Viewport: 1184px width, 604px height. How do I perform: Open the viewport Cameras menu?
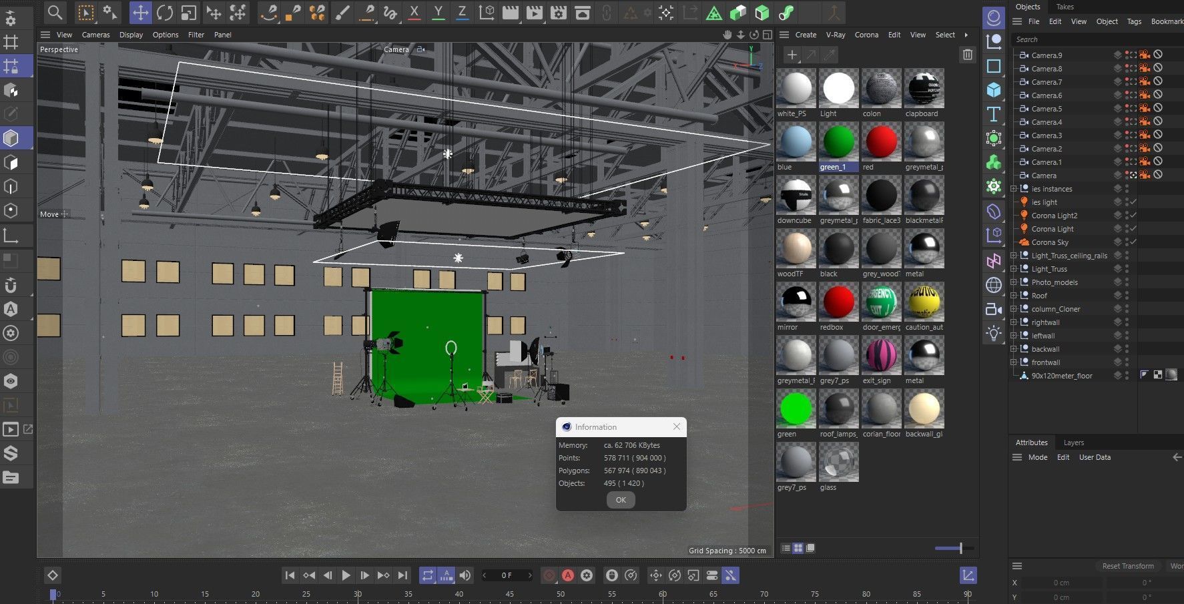click(95, 35)
